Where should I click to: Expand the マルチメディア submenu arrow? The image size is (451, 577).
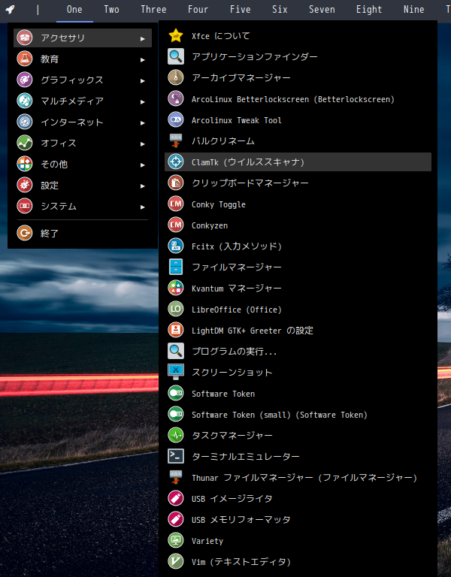click(143, 102)
